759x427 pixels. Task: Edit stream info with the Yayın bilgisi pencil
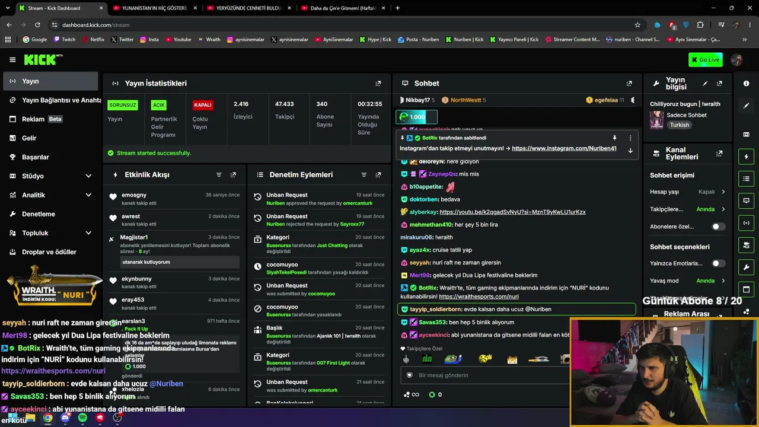pyautogui.click(x=705, y=84)
